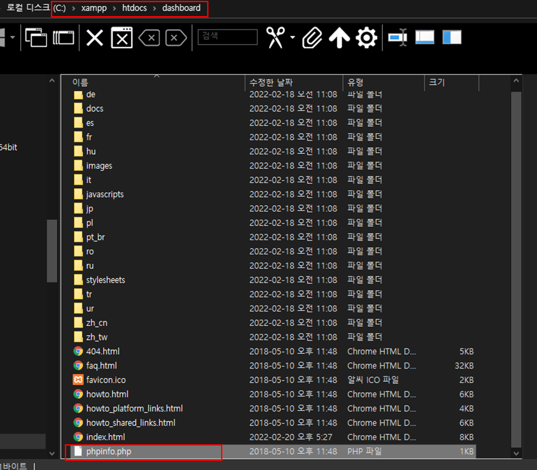The image size is (537, 470).
Task: Select the phpinfo.php file name
Action: (108, 451)
